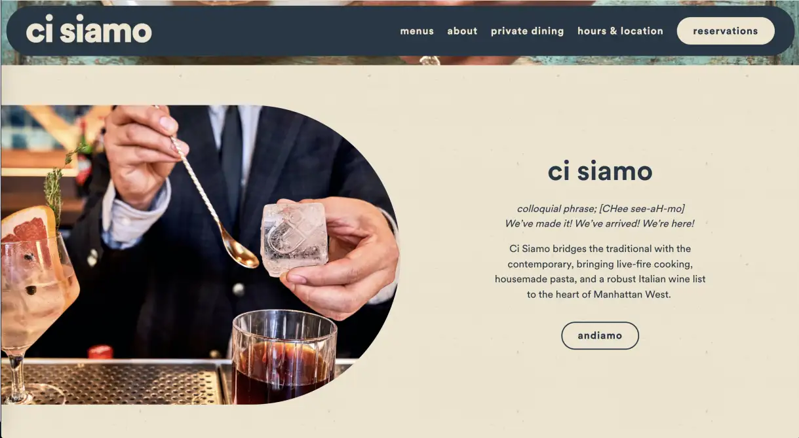Click the engraved ice cube in photo

pos(294,238)
